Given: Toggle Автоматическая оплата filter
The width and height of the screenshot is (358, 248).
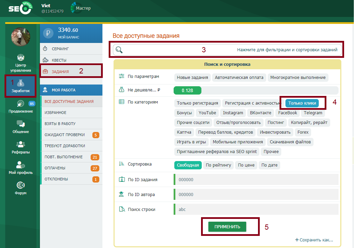Looking at the screenshot, I should coord(240,78).
